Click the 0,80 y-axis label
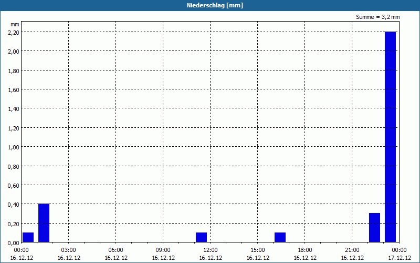This screenshot has height=263, width=420. (14, 166)
